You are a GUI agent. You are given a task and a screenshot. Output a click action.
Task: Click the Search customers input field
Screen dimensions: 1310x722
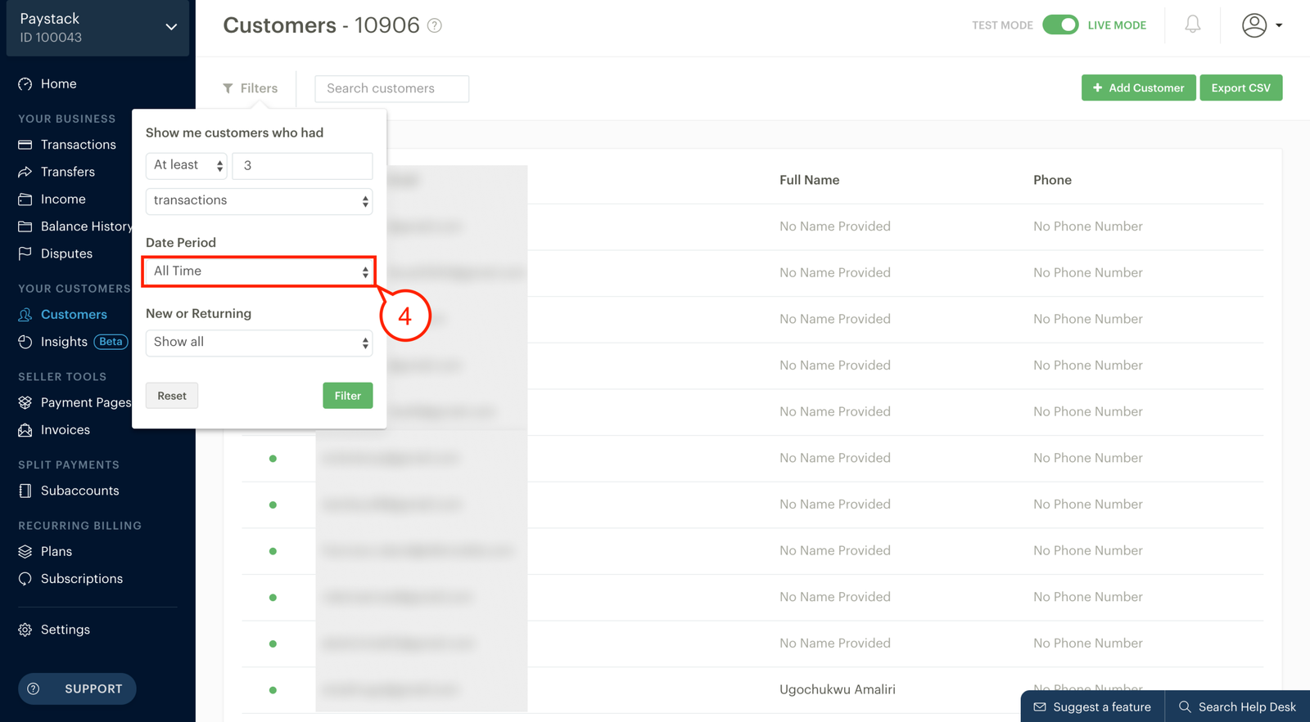point(391,88)
